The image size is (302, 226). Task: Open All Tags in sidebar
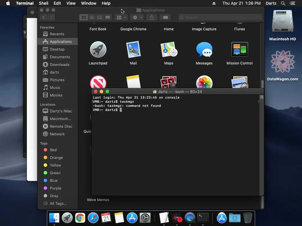[x=58, y=204]
